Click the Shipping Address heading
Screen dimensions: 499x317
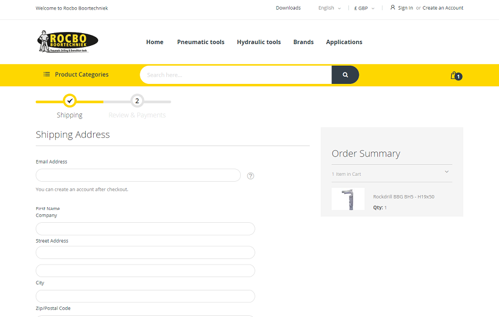click(73, 135)
